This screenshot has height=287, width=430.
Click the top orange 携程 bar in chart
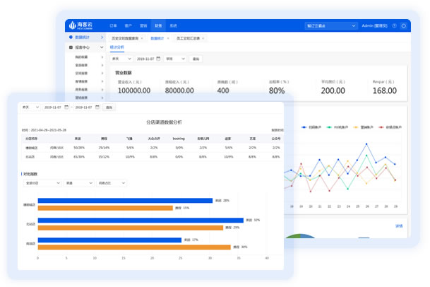(104, 208)
